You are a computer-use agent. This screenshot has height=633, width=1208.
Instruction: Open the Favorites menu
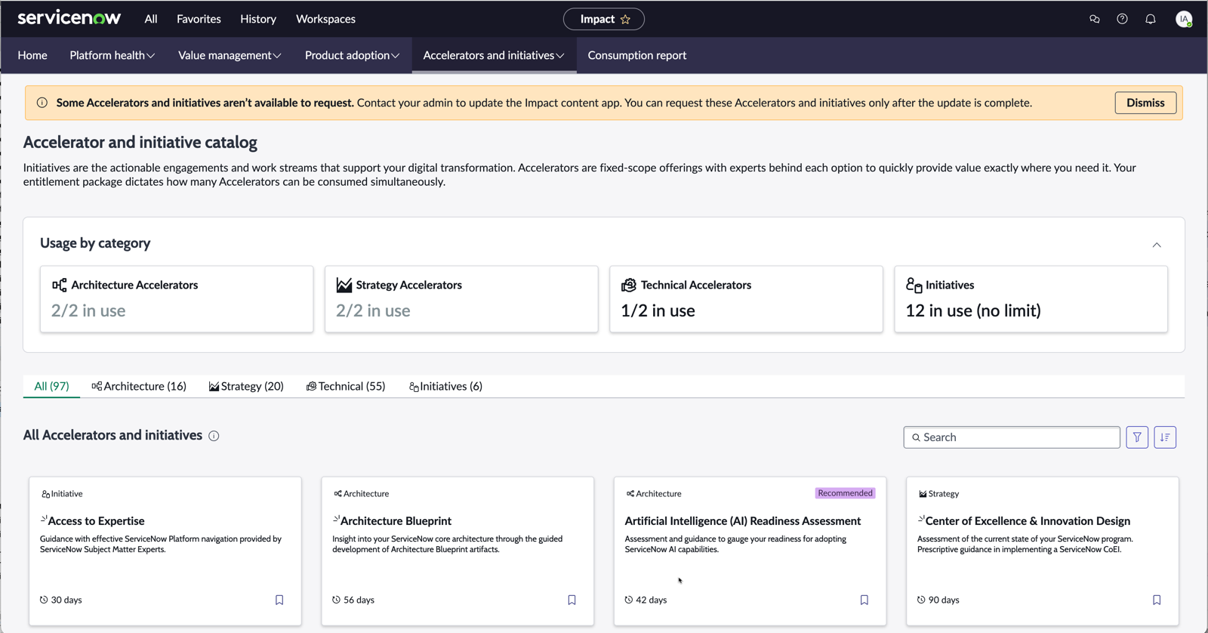click(x=199, y=19)
